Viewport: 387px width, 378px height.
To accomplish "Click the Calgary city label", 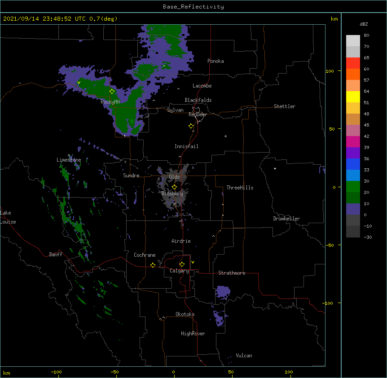I will (179, 271).
